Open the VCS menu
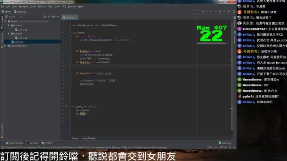The height and width of the screenshot is (161, 287). tap(64, 6)
